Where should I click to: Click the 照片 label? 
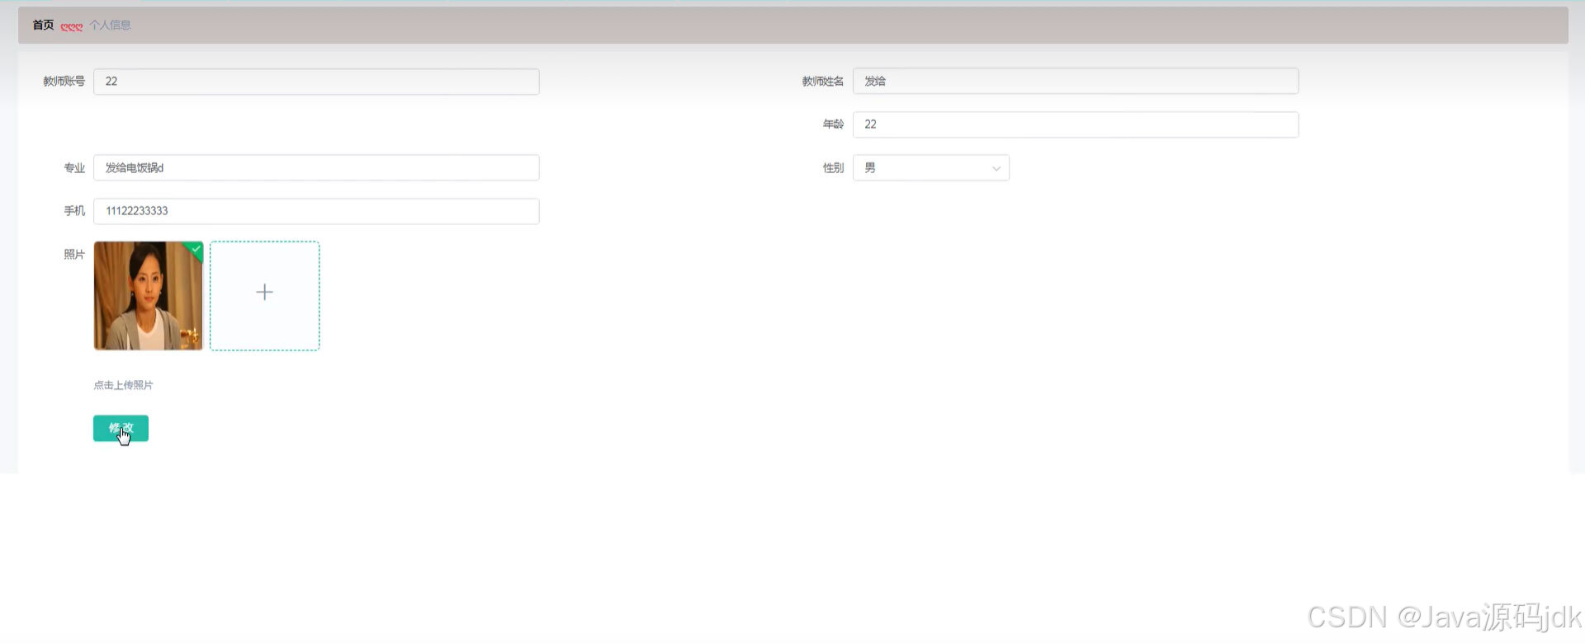coord(74,255)
